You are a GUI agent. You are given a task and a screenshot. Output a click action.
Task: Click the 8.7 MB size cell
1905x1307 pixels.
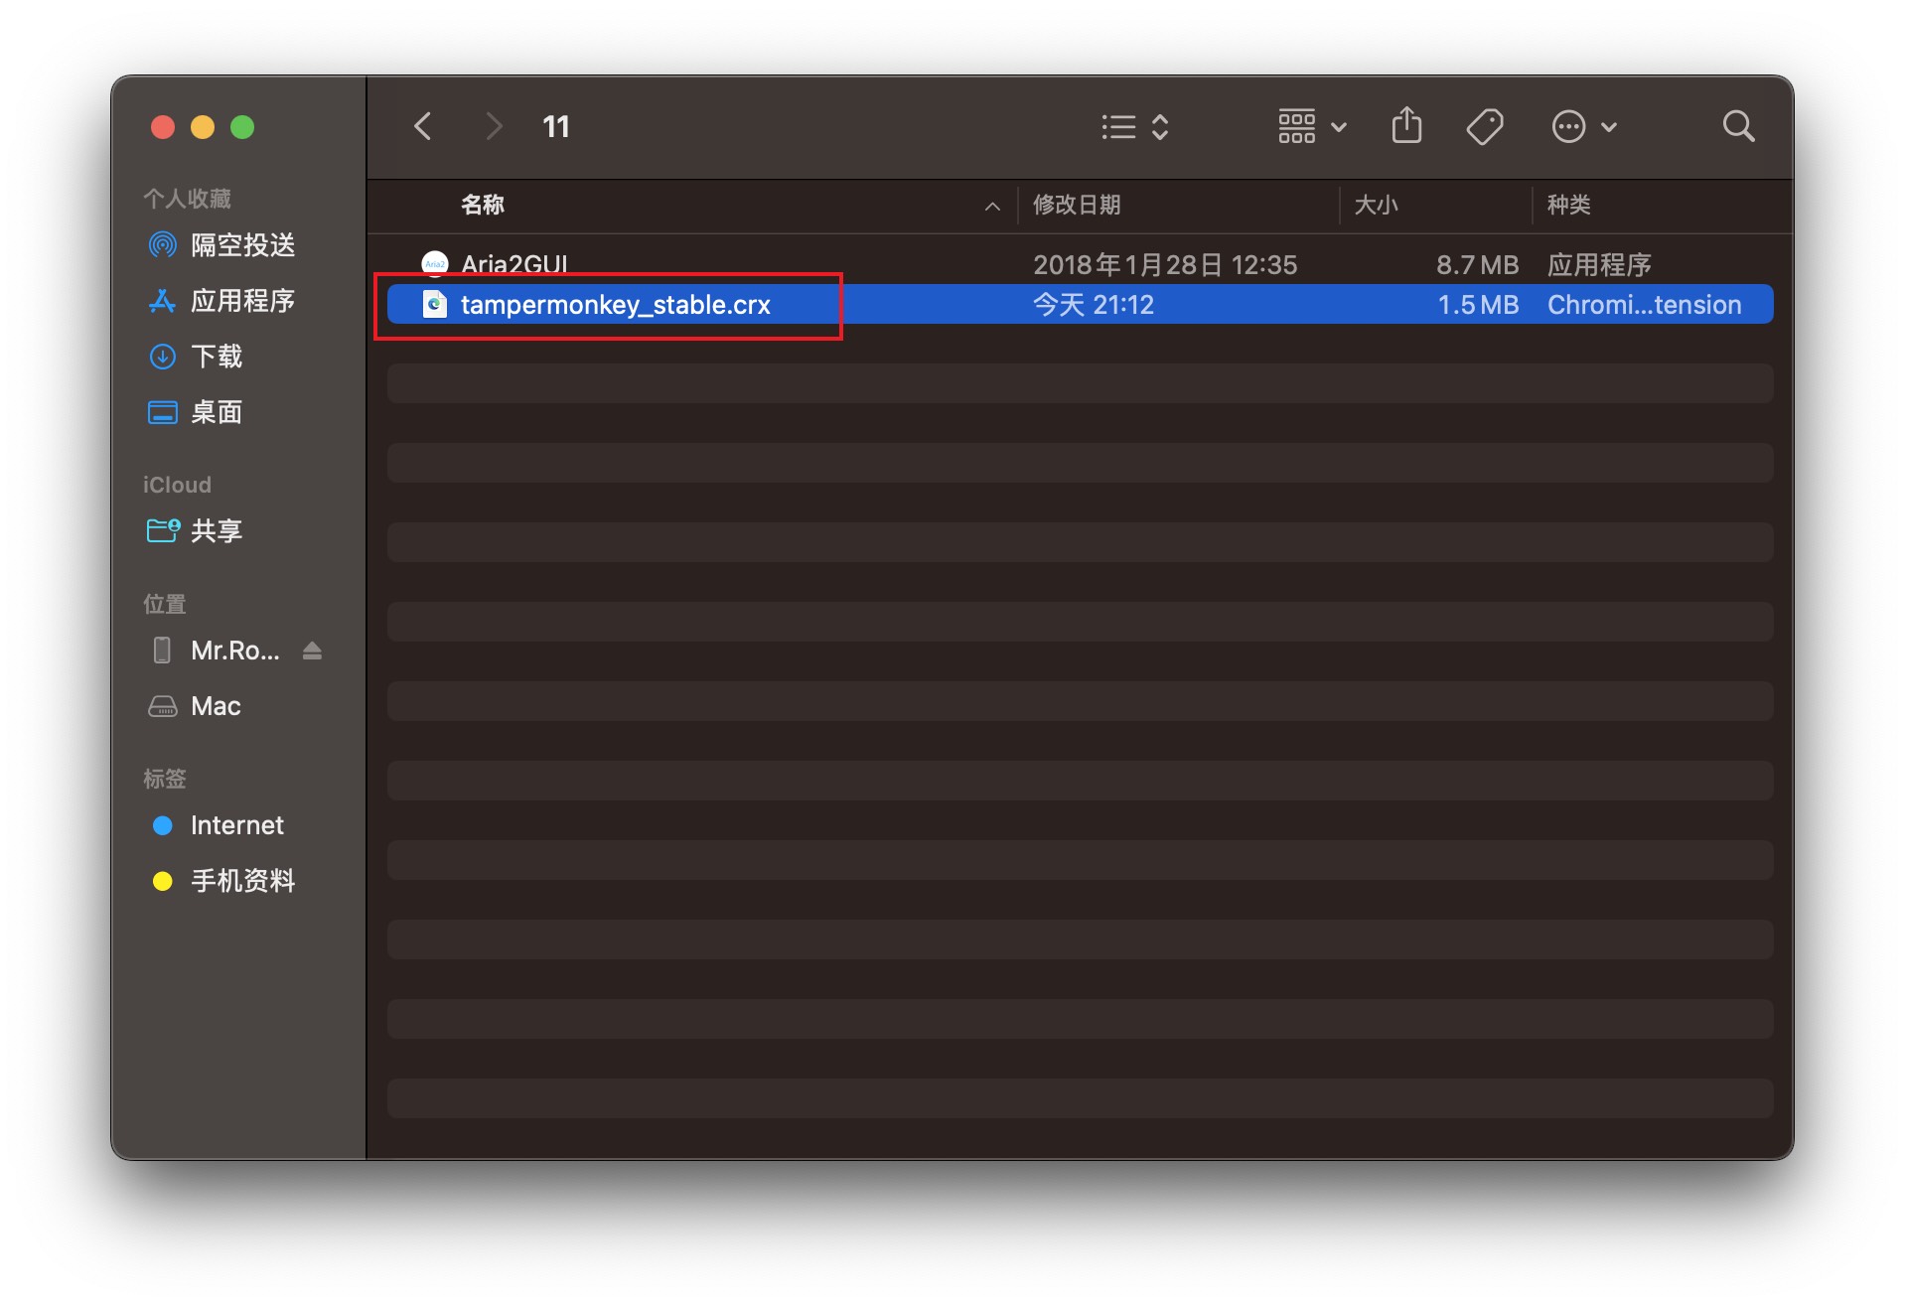1478,264
